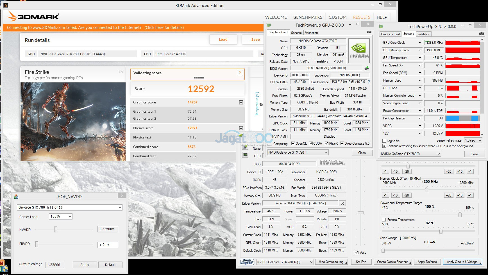488x275 pixels.
Task: Click the Validating score help icon
Action: [x=240, y=73]
